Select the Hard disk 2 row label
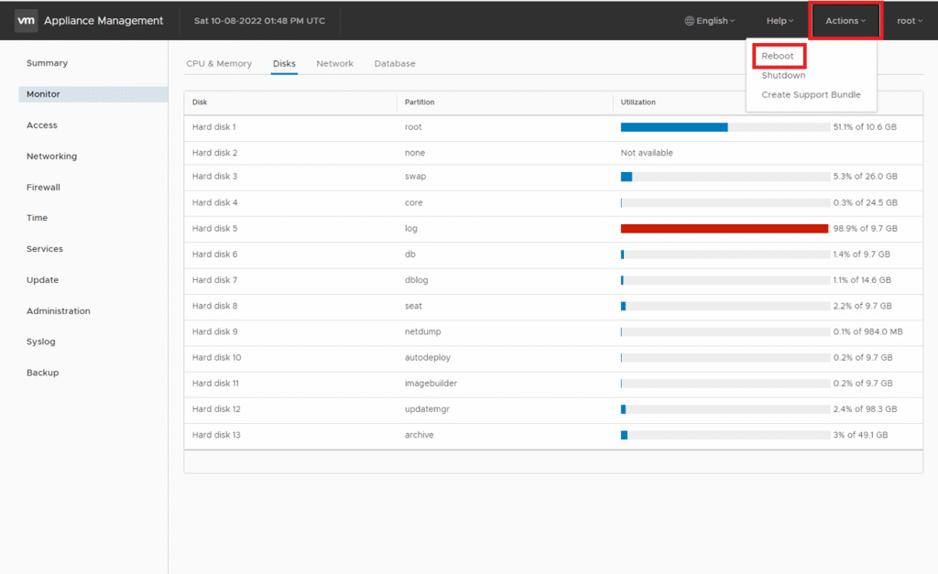 pyautogui.click(x=214, y=153)
